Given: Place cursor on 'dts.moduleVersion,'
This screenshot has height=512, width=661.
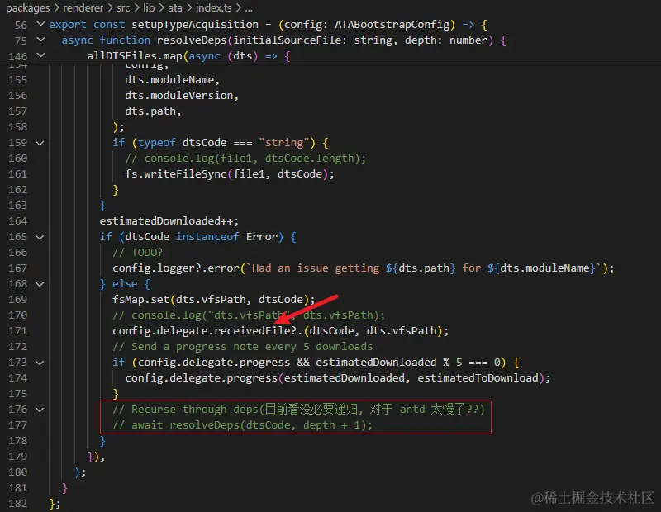Looking at the screenshot, I should click(182, 95).
